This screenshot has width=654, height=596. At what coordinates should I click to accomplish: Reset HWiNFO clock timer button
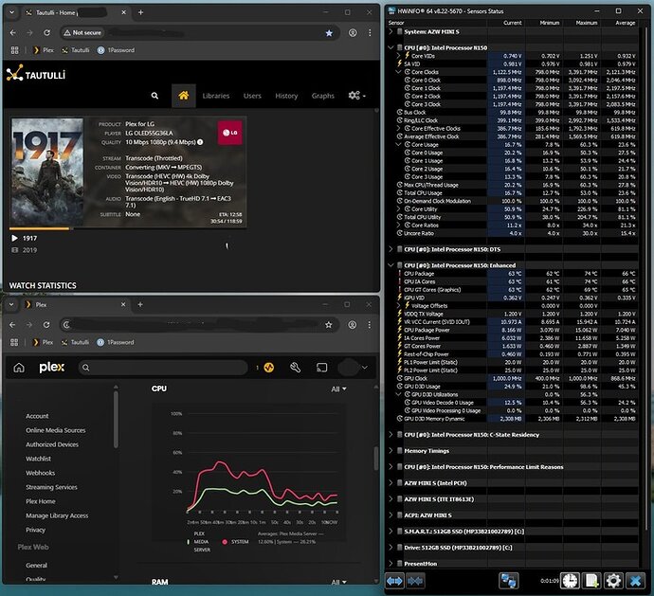570,581
